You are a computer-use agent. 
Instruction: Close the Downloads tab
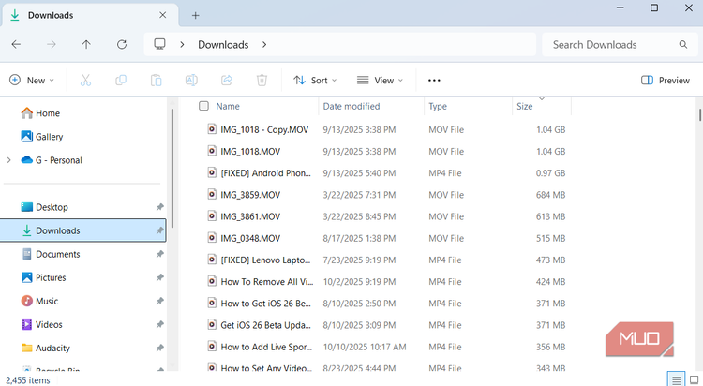point(163,15)
